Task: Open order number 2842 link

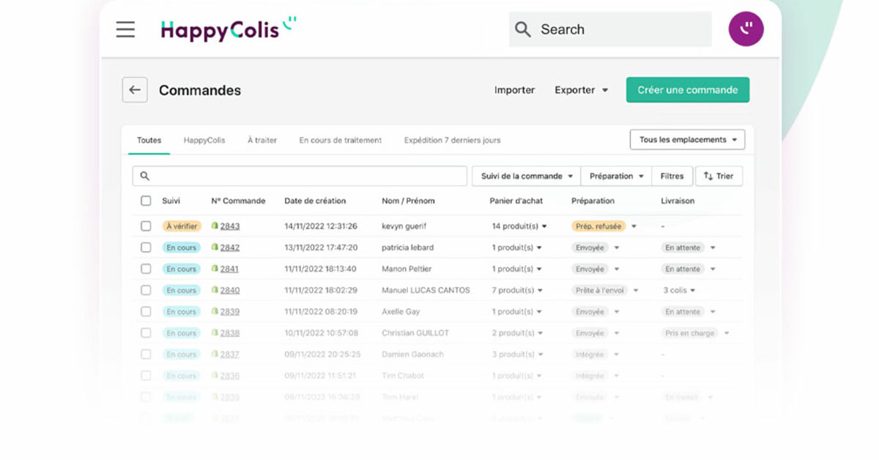Action: 230,248
